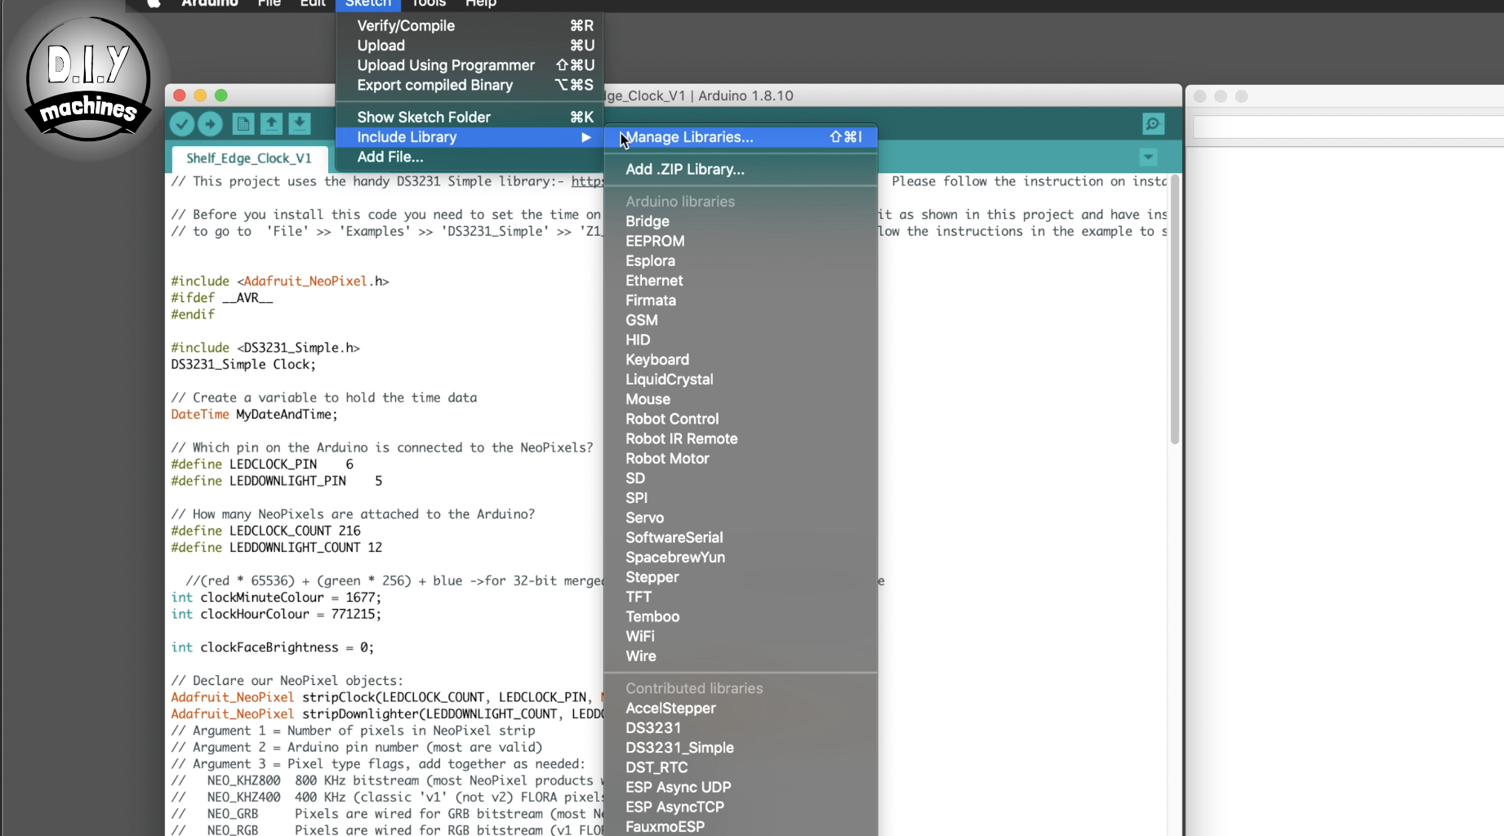Include the SD library
Image resolution: width=1504 pixels, height=836 pixels.
pos(741,478)
